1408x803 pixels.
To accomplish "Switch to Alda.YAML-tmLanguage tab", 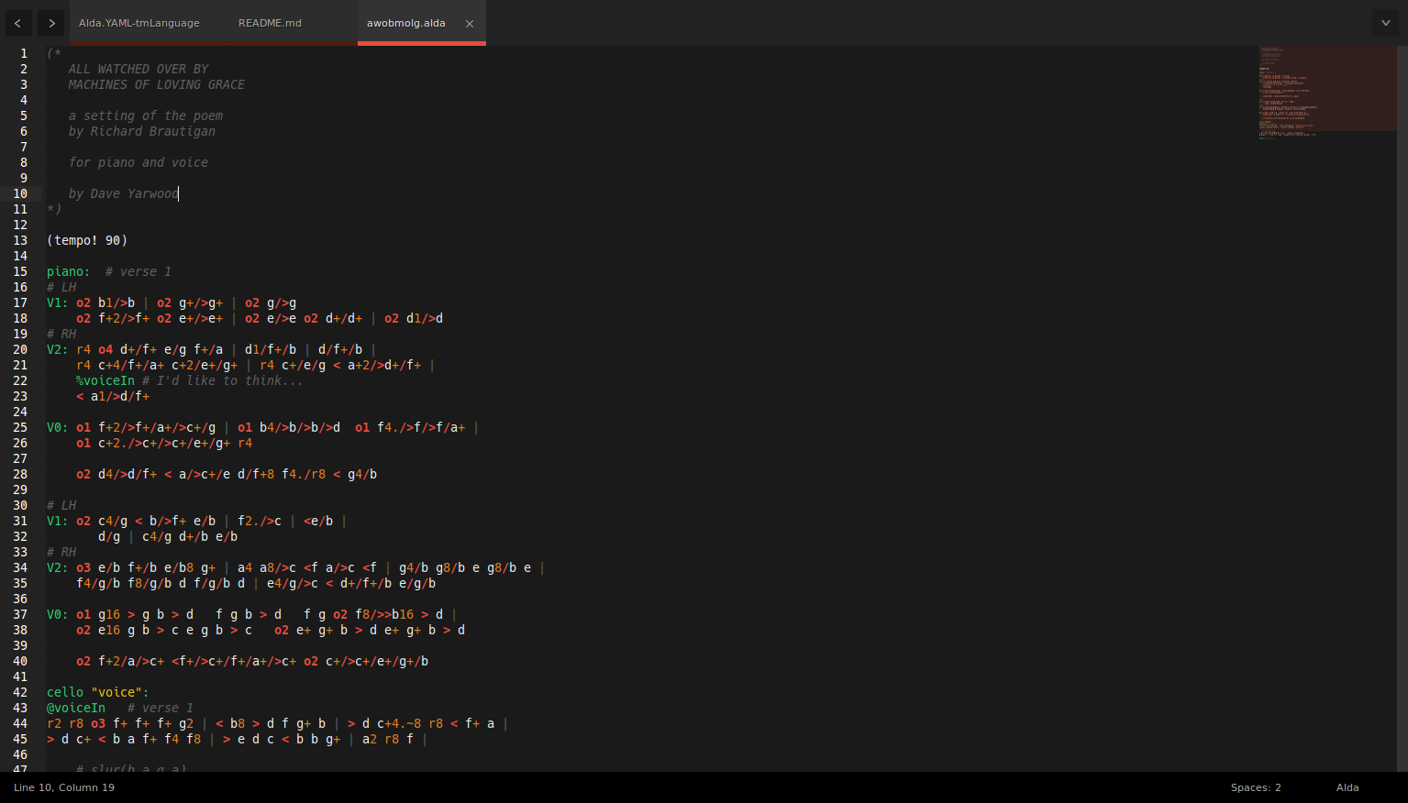I will point(139,23).
